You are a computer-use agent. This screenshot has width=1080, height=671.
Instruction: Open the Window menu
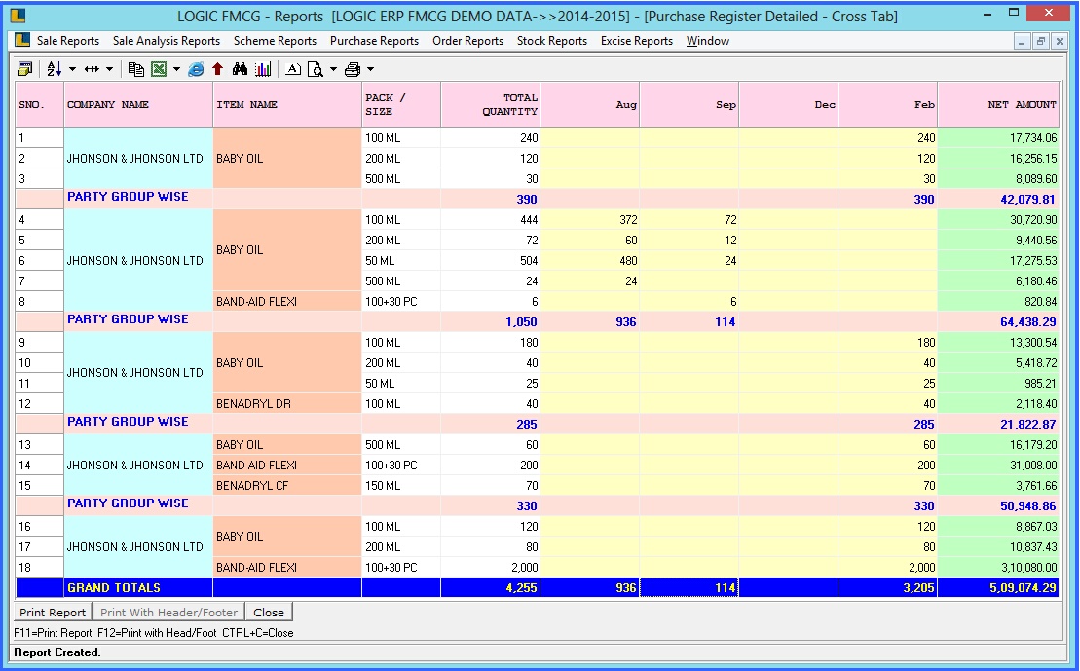(x=707, y=41)
